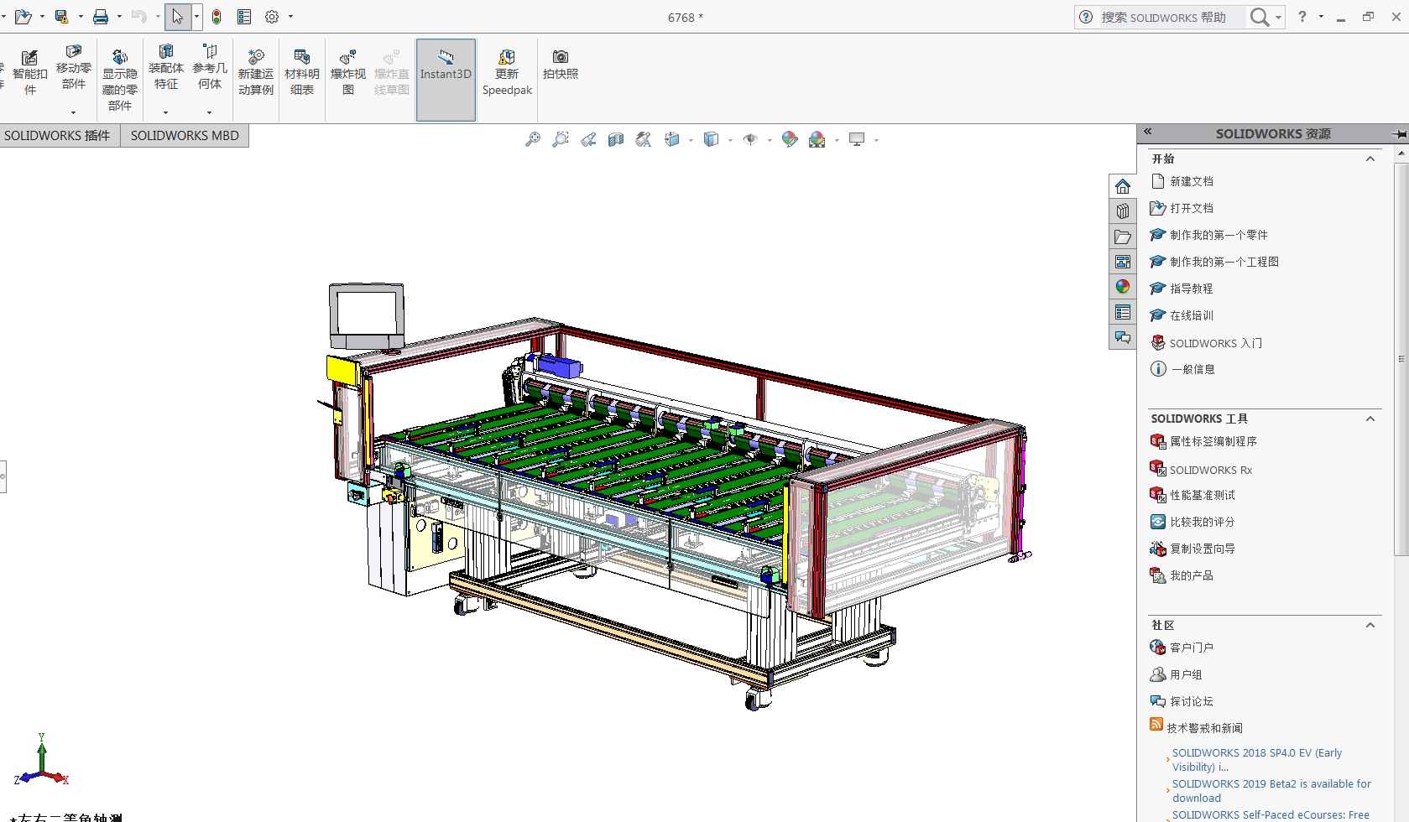The width and height of the screenshot is (1409, 822).
Task: Click the Take Snapshot (拍快照) camera icon
Action: point(560,65)
